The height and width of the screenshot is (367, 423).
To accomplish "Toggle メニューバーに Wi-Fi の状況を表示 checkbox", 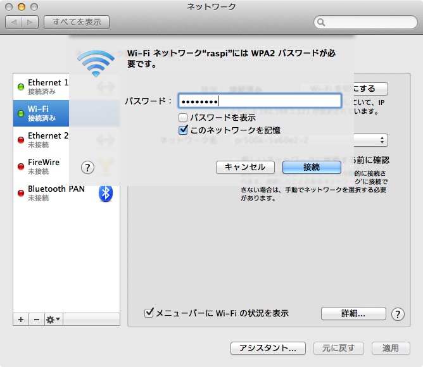I will click(149, 313).
